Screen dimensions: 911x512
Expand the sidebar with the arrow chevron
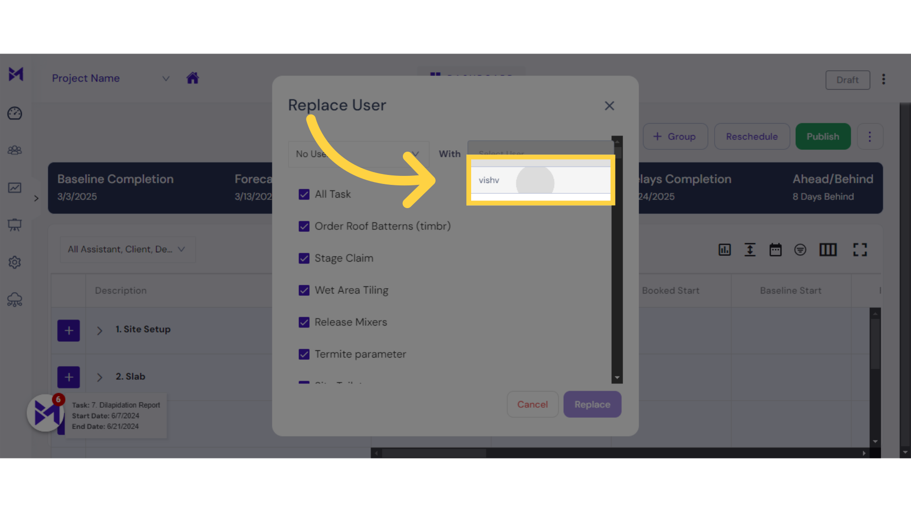(x=36, y=198)
